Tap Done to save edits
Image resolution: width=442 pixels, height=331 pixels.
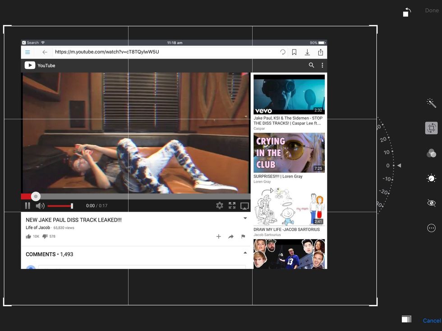click(x=432, y=10)
